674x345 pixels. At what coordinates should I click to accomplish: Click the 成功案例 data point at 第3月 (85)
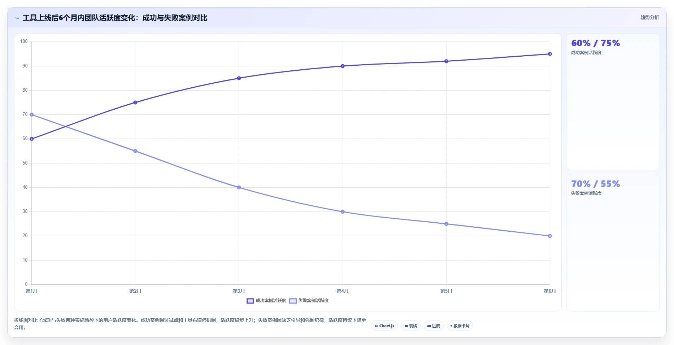tap(239, 78)
